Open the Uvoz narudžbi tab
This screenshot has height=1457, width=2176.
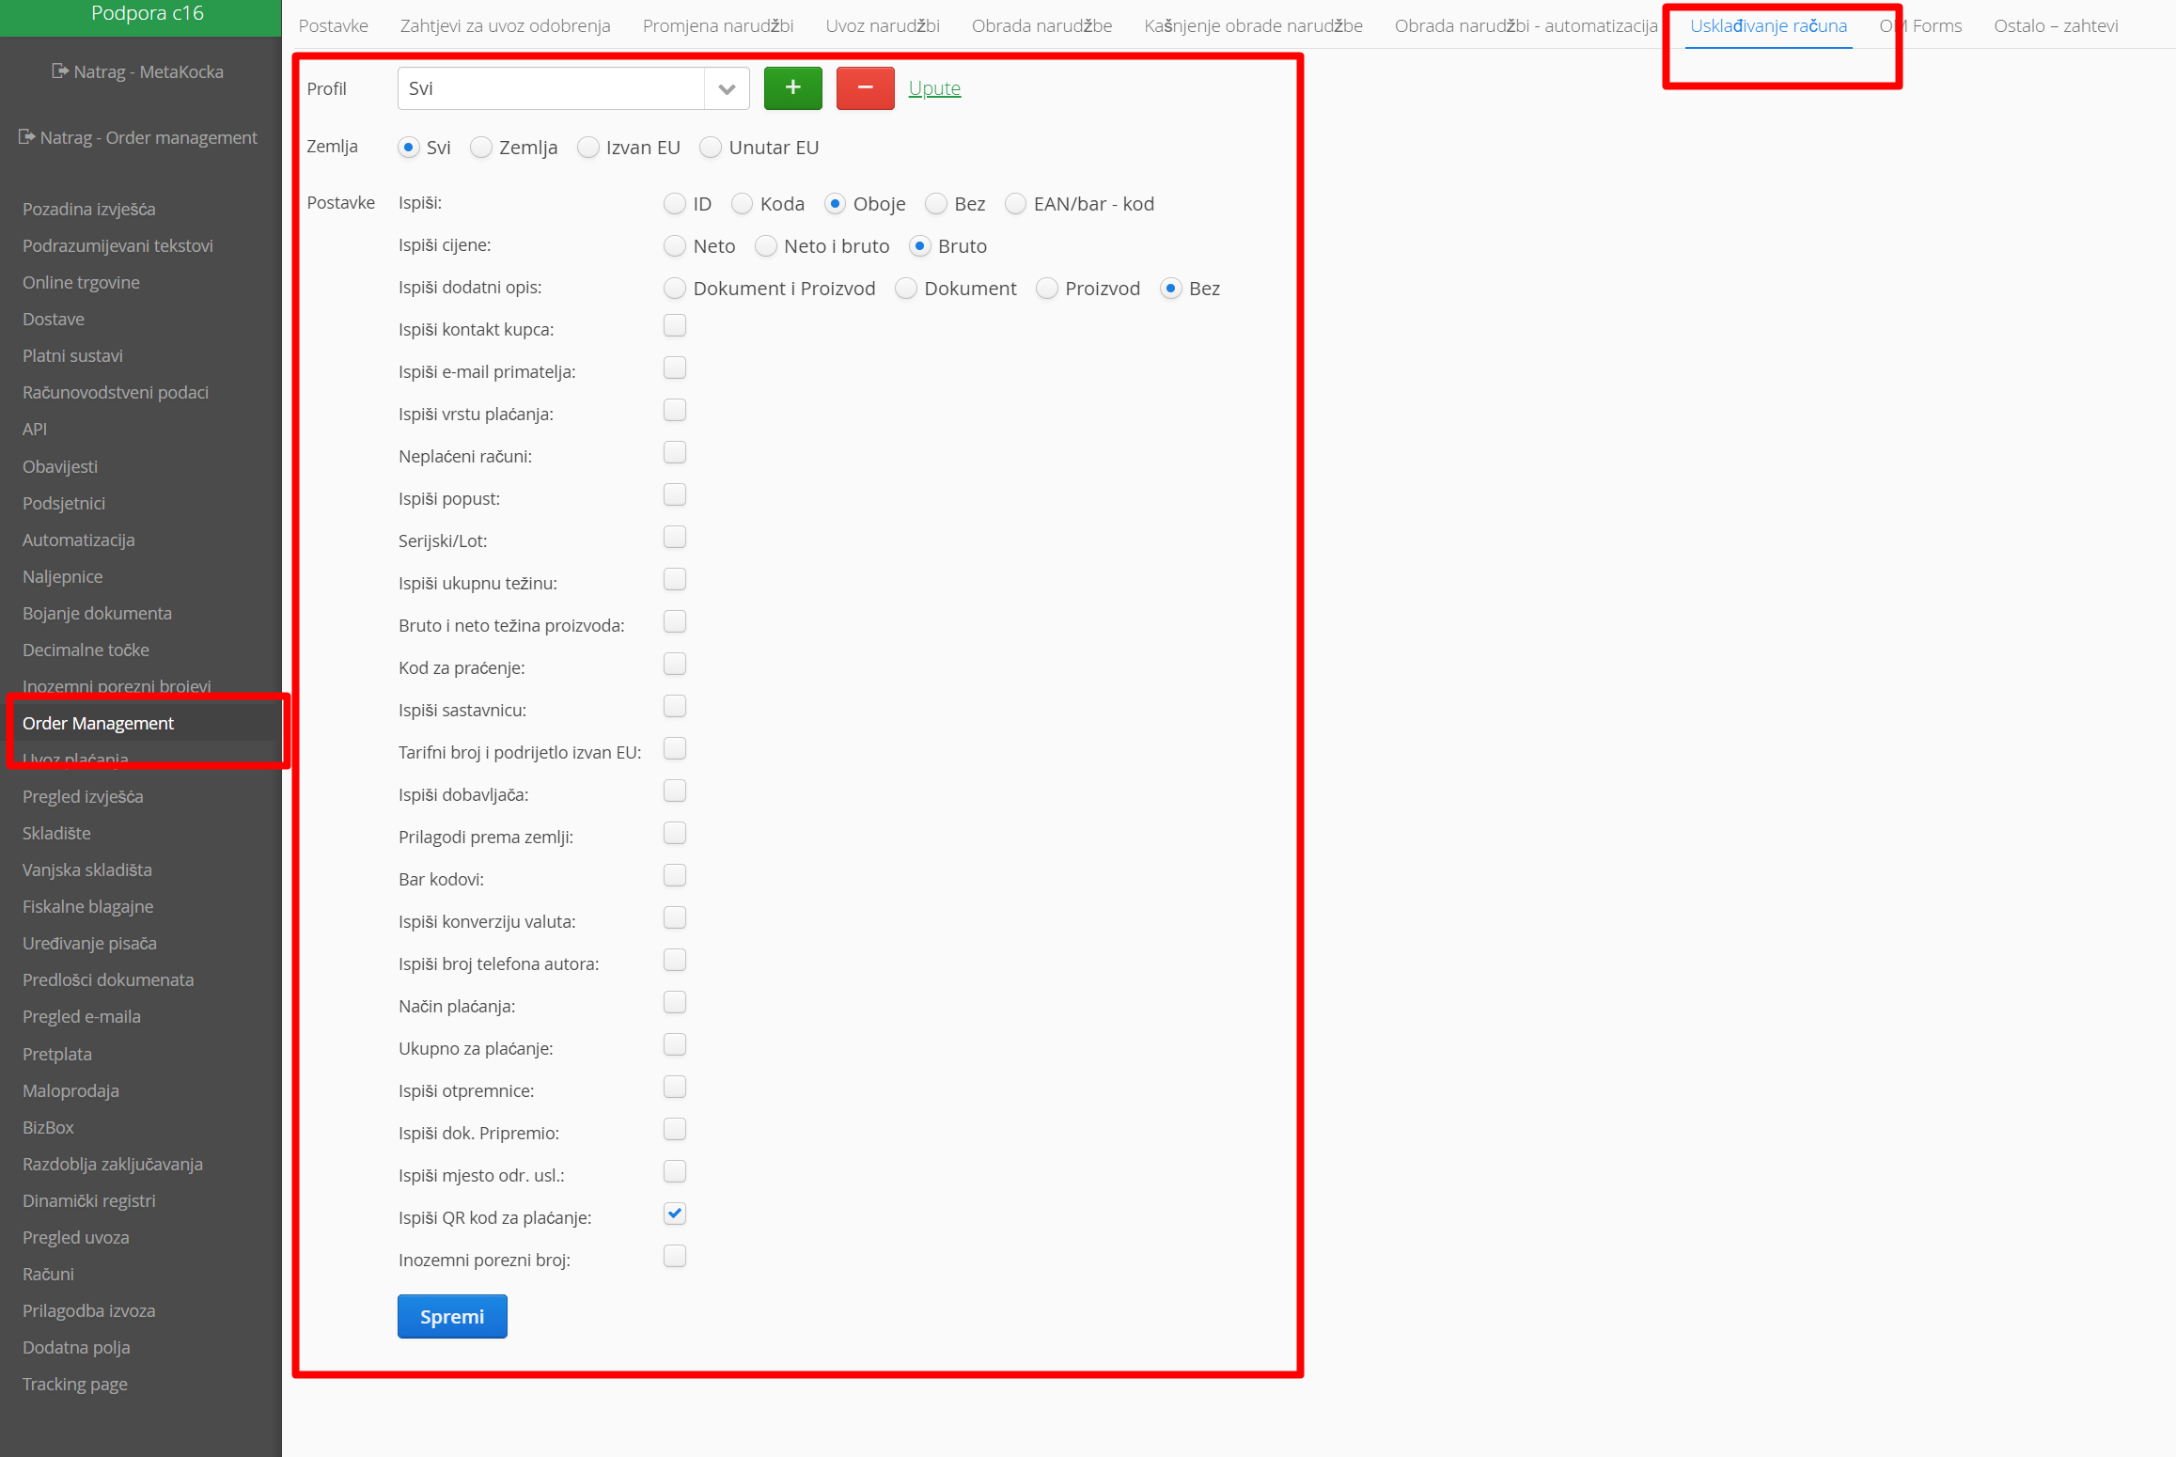click(x=882, y=26)
